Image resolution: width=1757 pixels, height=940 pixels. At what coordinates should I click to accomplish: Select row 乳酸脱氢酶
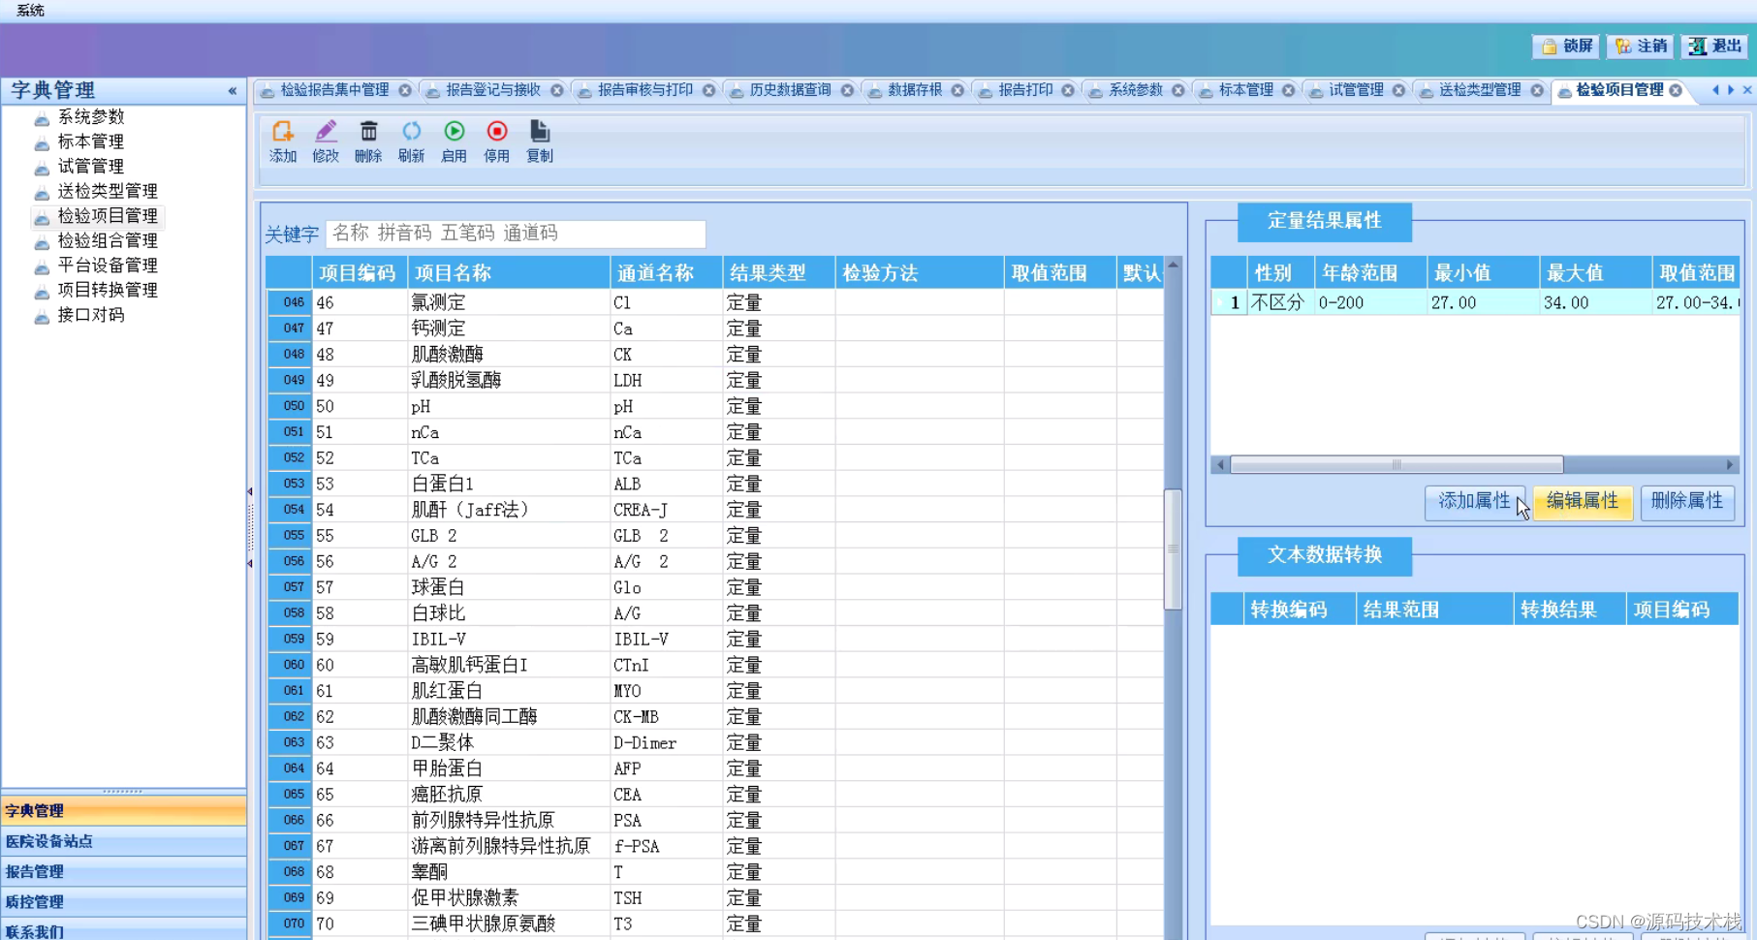pos(715,380)
